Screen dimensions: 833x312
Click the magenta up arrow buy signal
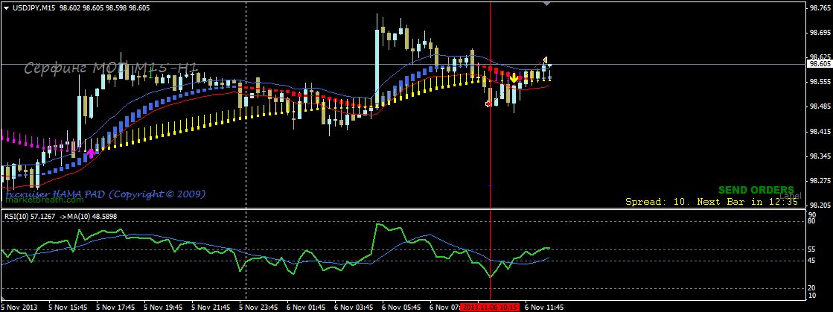[x=91, y=153]
